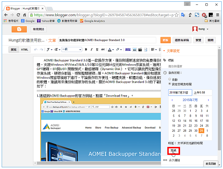Insert an image with picture icon
Viewport: 223px width, 169px height.
tap(134, 50)
